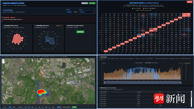The image size is (194, 109).
Task: Select the first highlighted wind-direction option below map
Action: point(29,107)
